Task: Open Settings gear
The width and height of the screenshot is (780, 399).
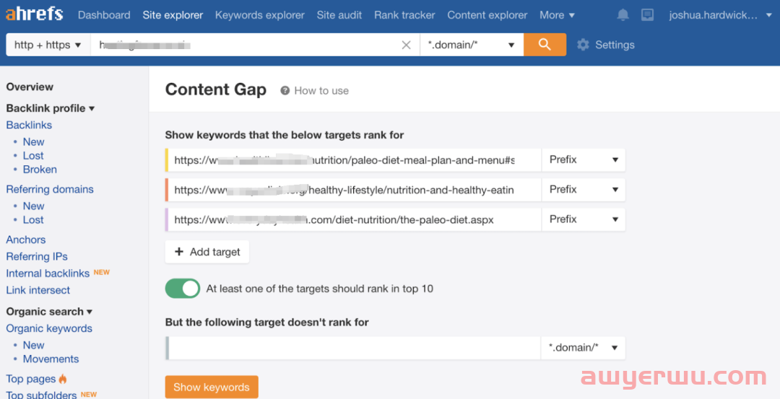Action: coord(583,45)
